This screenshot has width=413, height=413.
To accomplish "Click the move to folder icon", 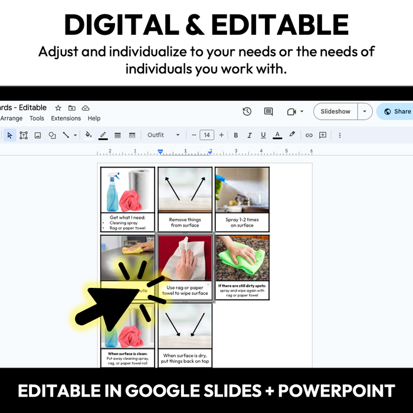I will [x=72, y=108].
